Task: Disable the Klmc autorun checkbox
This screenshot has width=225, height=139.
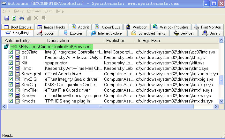Action: click(x=11, y=68)
